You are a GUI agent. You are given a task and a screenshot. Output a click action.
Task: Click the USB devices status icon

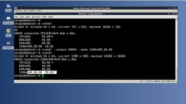(x=147, y=81)
